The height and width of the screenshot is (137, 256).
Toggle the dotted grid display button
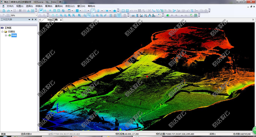[93, 11]
